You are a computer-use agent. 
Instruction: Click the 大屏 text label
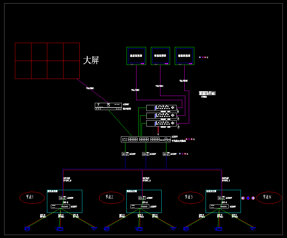click(91, 60)
